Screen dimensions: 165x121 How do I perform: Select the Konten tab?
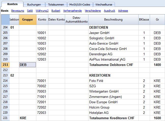coord(12,4)
